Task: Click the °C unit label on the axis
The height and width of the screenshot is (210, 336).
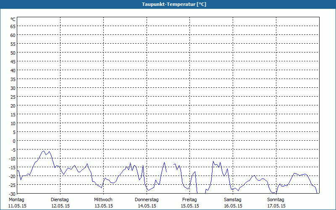Action: [13, 19]
